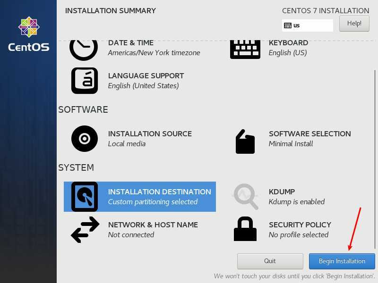Select 'Not connected' status text
The width and height of the screenshot is (378, 283).
[131, 234]
